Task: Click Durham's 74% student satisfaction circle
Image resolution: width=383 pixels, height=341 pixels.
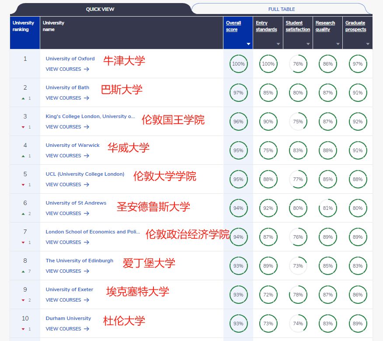Action: click(x=298, y=323)
